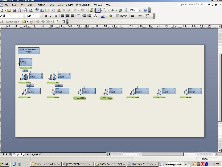Click the Copy icon
This screenshot has height=167, width=222.
pos(53,10)
